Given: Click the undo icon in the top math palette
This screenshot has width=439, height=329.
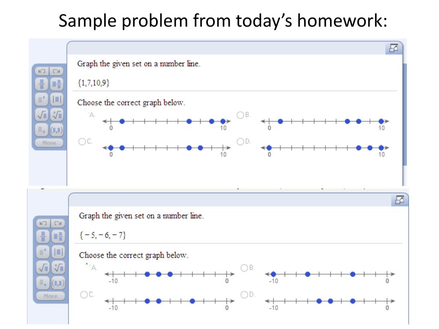Looking at the screenshot, I should (x=42, y=71).
